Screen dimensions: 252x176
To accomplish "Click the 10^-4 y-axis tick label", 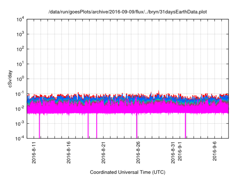I will 20,139.
